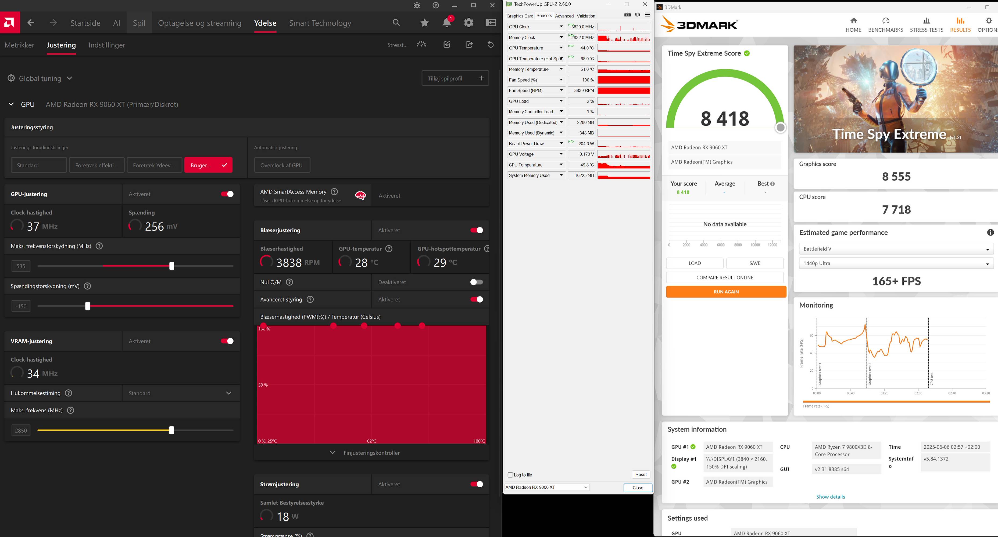Click the 2850 VRAM frequency input field
This screenshot has height=537, width=998.
coord(21,430)
